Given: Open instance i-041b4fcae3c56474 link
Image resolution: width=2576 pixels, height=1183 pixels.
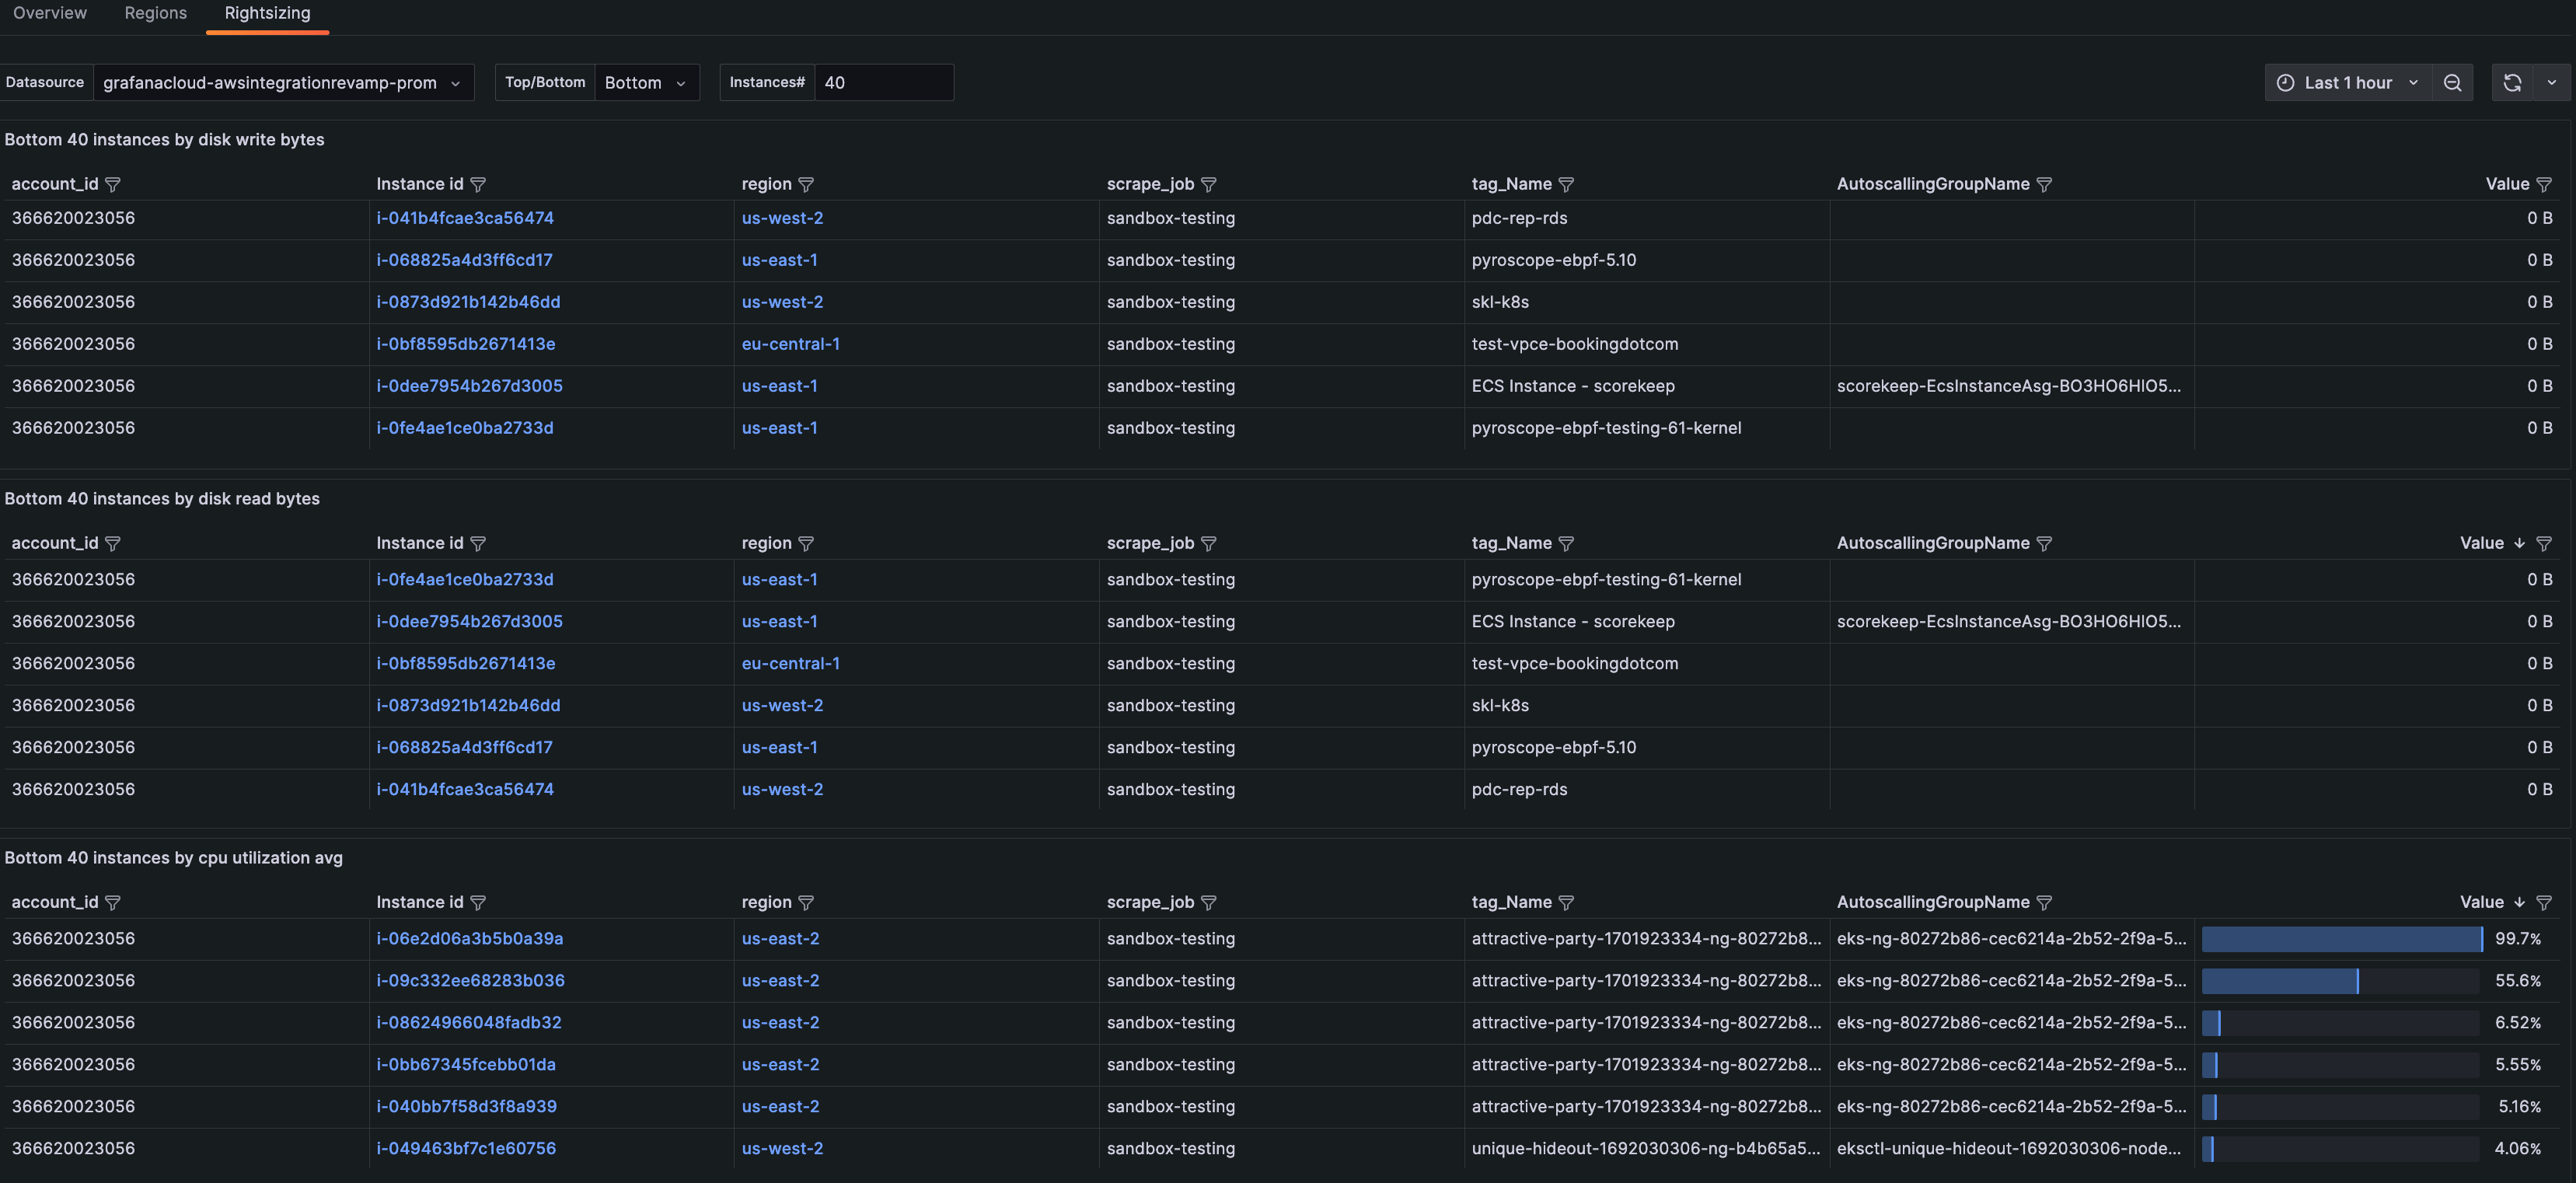Looking at the screenshot, I should (466, 217).
